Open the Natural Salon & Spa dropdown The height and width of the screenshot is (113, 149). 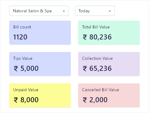pyautogui.click(x=39, y=11)
